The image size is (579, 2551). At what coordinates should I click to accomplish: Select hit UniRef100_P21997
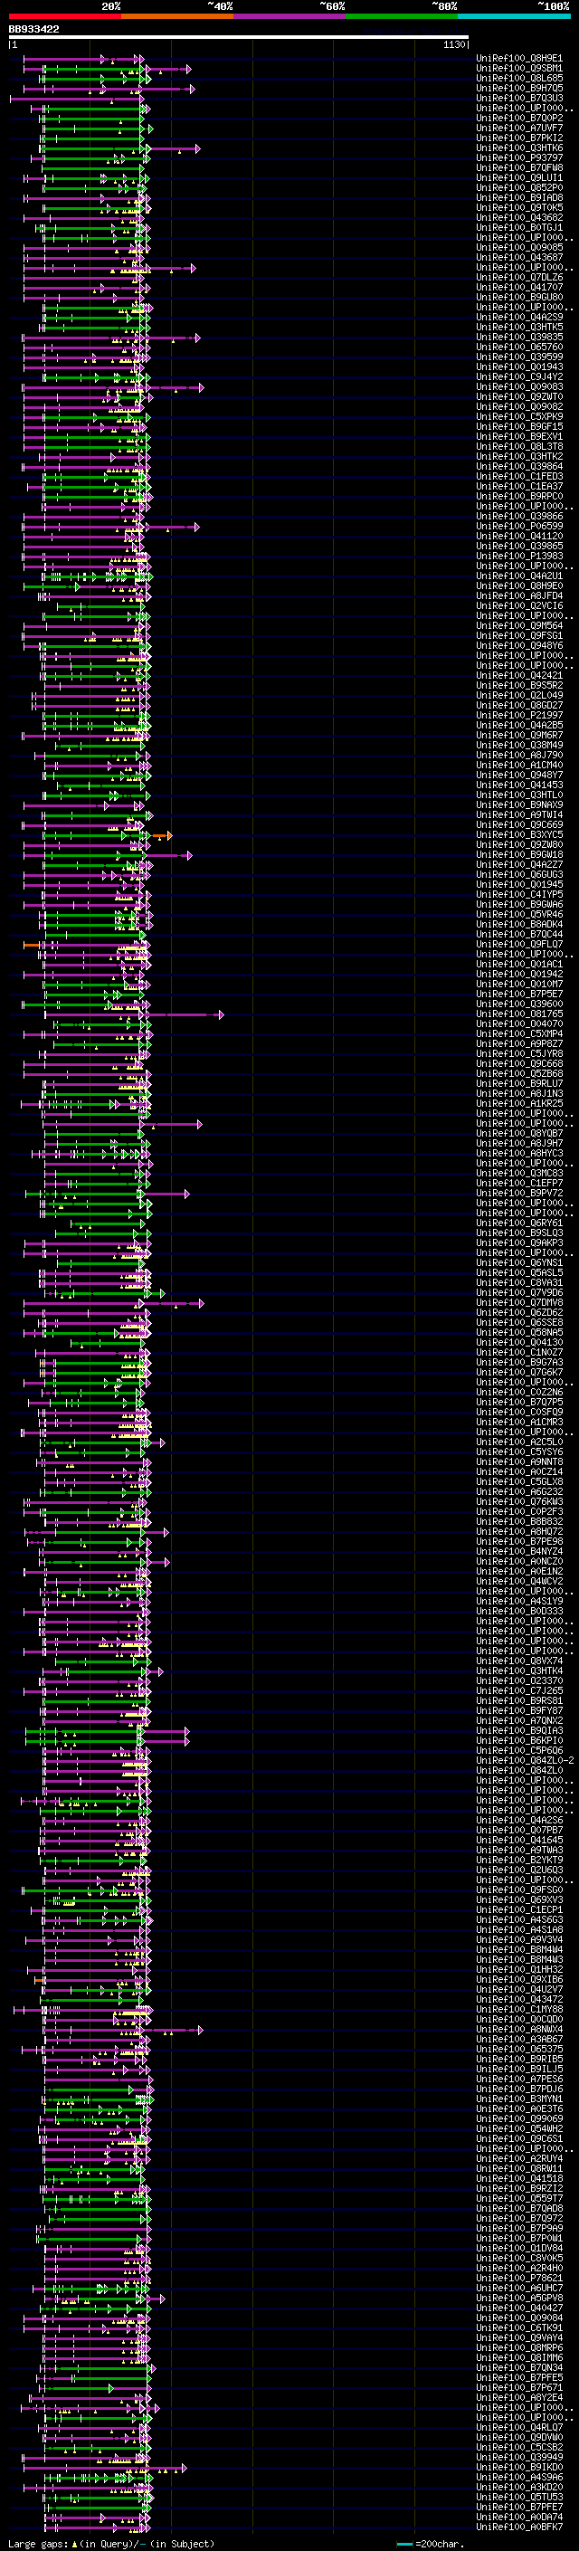pos(519,716)
